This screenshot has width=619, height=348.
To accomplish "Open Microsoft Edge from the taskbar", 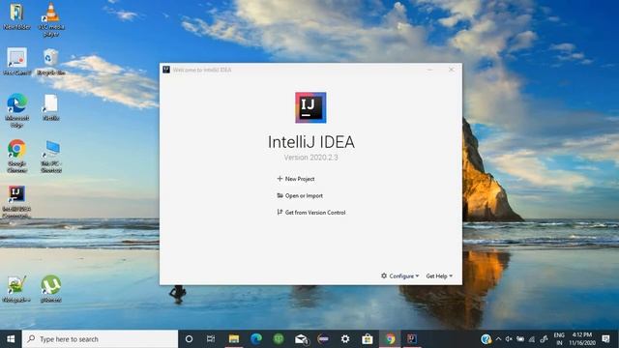I will (x=256, y=339).
